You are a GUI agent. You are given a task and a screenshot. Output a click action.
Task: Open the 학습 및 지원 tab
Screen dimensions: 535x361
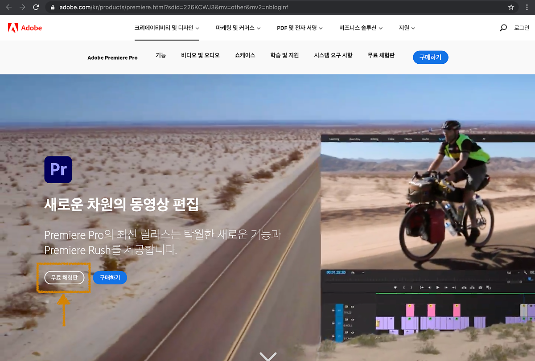pos(284,55)
